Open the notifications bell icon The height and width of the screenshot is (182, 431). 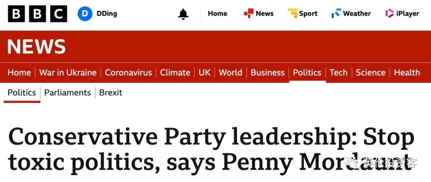[x=183, y=14]
